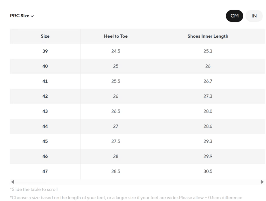Select size 41 row label

(45, 81)
